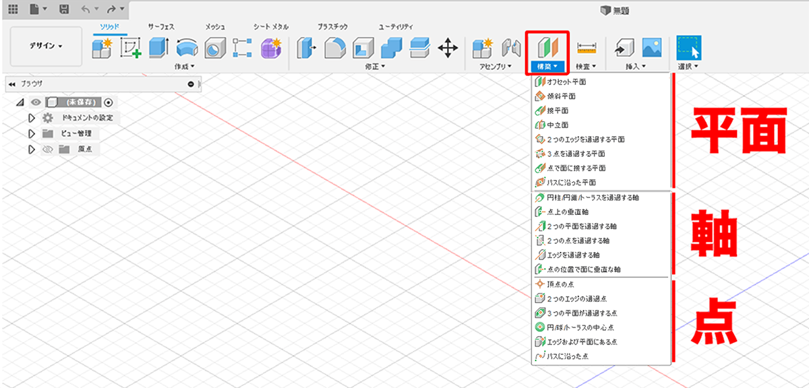Select the Shell tool
This screenshot has height=388, width=809.
coord(363,48)
